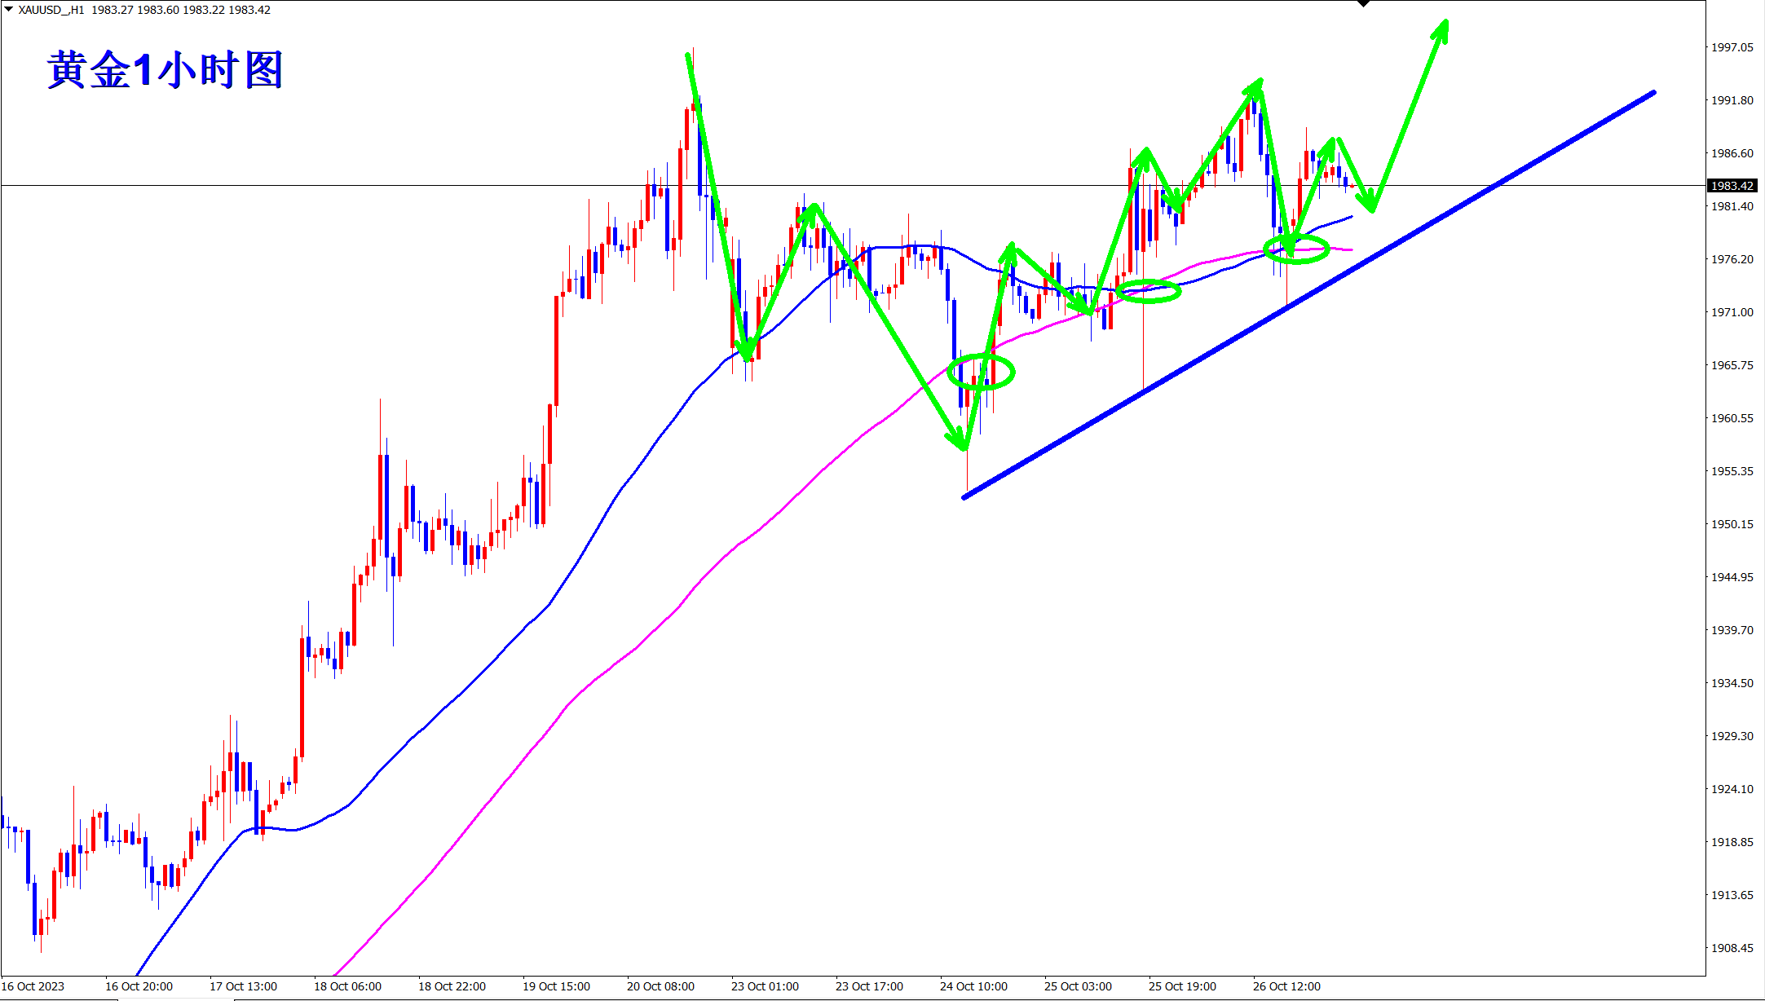The height and width of the screenshot is (1001, 1765).
Task: Click the triangle arrow beside XAUUSD symbol label
Action: pyautogui.click(x=9, y=10)
